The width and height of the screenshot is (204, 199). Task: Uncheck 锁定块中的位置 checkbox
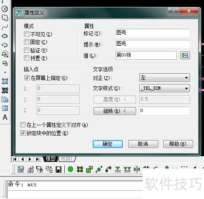[x=23, y=133]
